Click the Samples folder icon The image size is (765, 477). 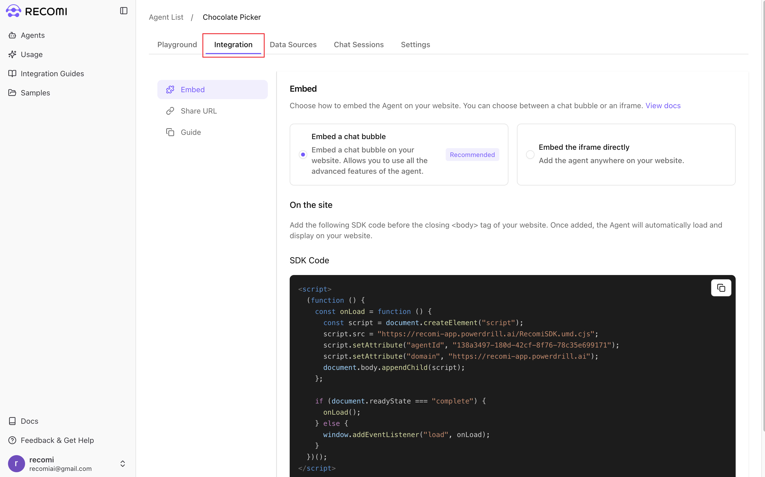12,93
